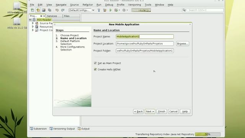Click the memory usage garbage collection bar

[141, 10]
